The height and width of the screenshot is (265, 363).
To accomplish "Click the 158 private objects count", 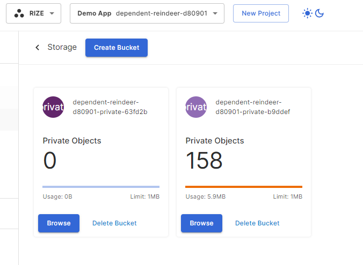I will coord(204,161).
